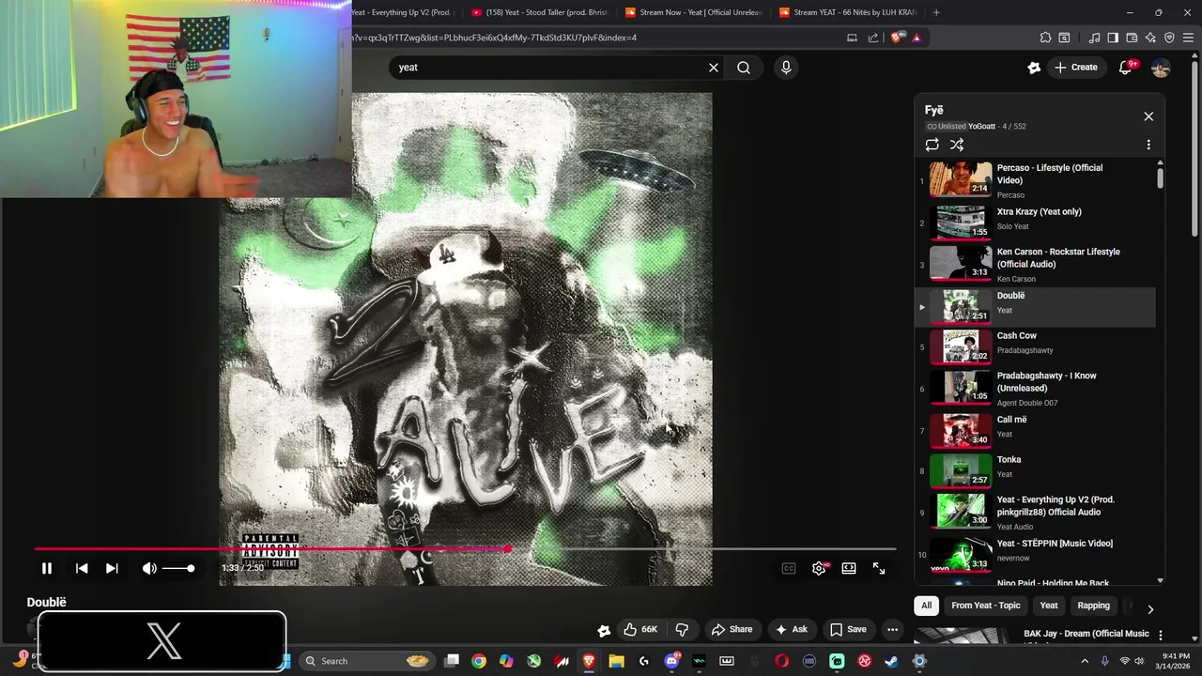Open Brave Wallet icon
The image size is (1202, 676).
click(1132, 38)
